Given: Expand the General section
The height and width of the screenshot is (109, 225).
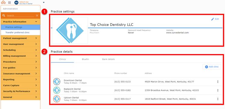Looking at the screenshot, I should [20, 97].
